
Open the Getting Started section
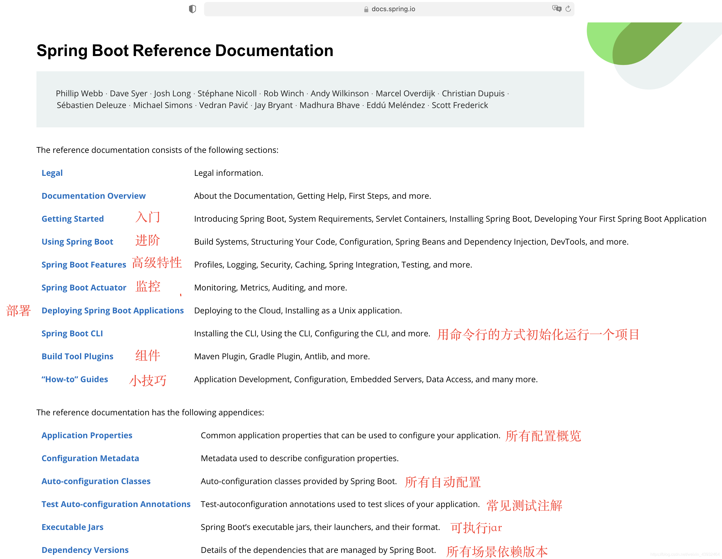click(72, 219)
